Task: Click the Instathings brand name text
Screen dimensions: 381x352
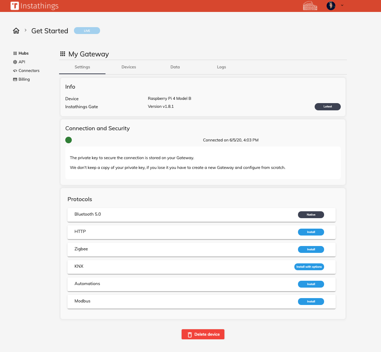Action: pos(40,6)
